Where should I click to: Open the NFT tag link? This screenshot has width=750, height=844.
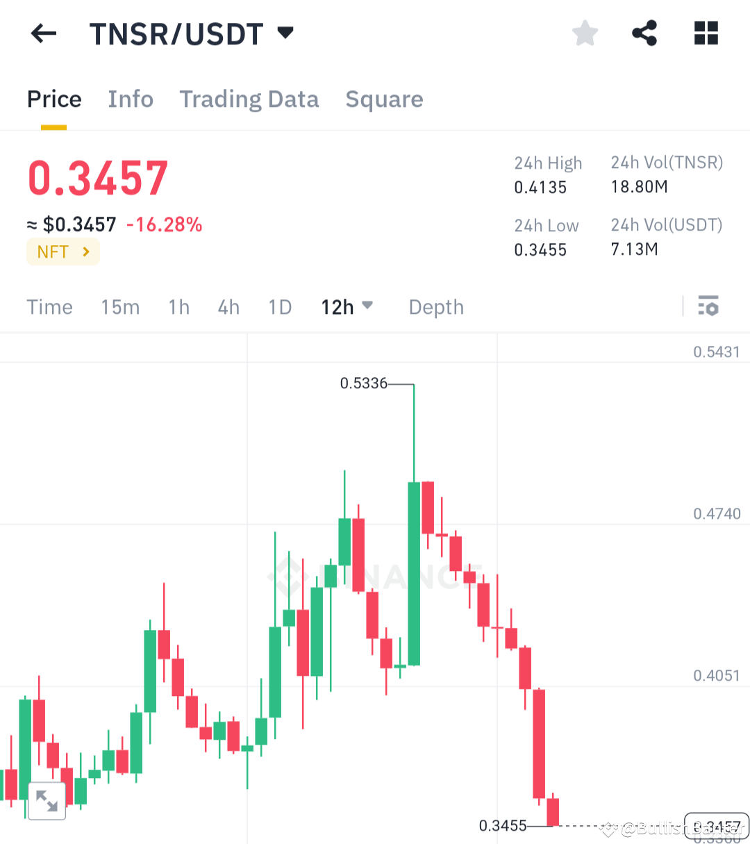[62, 251]
